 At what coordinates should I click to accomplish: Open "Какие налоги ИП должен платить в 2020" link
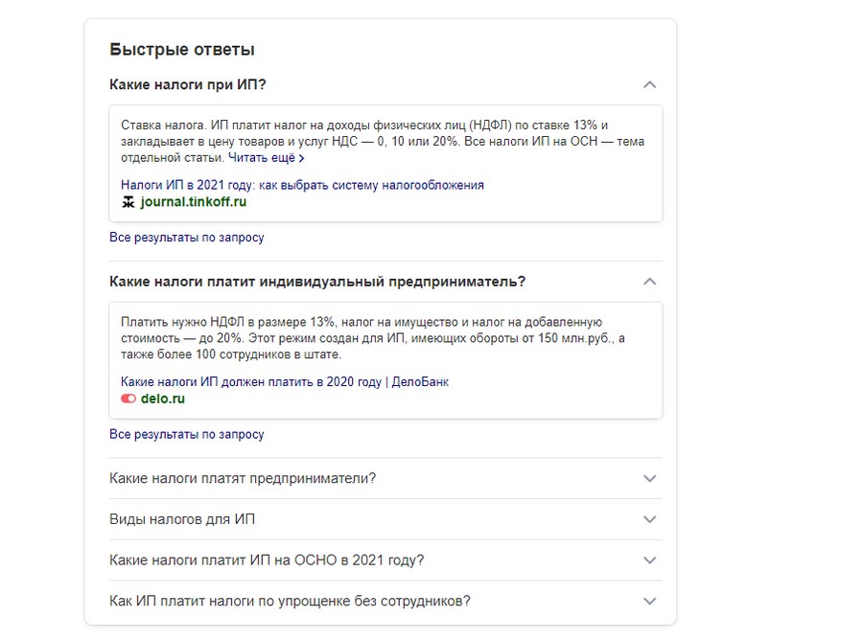pos(285,381)
